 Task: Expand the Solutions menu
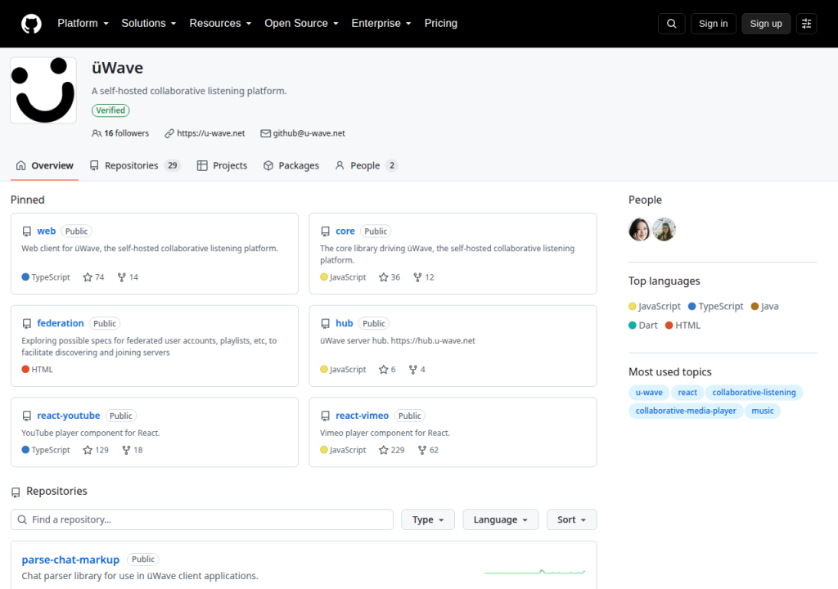tap(149, 24)
